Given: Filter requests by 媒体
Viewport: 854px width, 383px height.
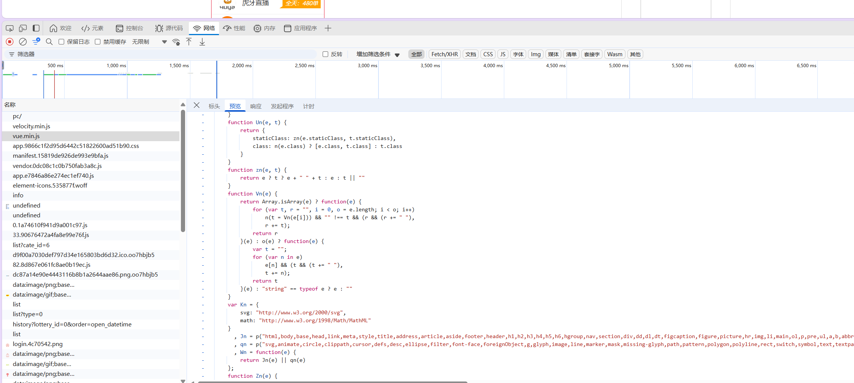Looking at the screenshot, I should [553, 54].
